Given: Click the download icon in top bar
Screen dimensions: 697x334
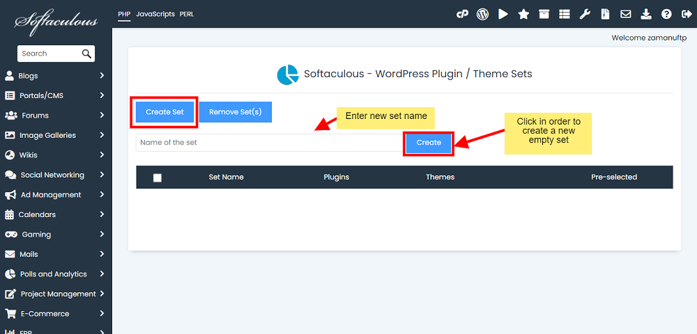Looking at the screenshot, I should pyautogui.click(x=646, y=14).
